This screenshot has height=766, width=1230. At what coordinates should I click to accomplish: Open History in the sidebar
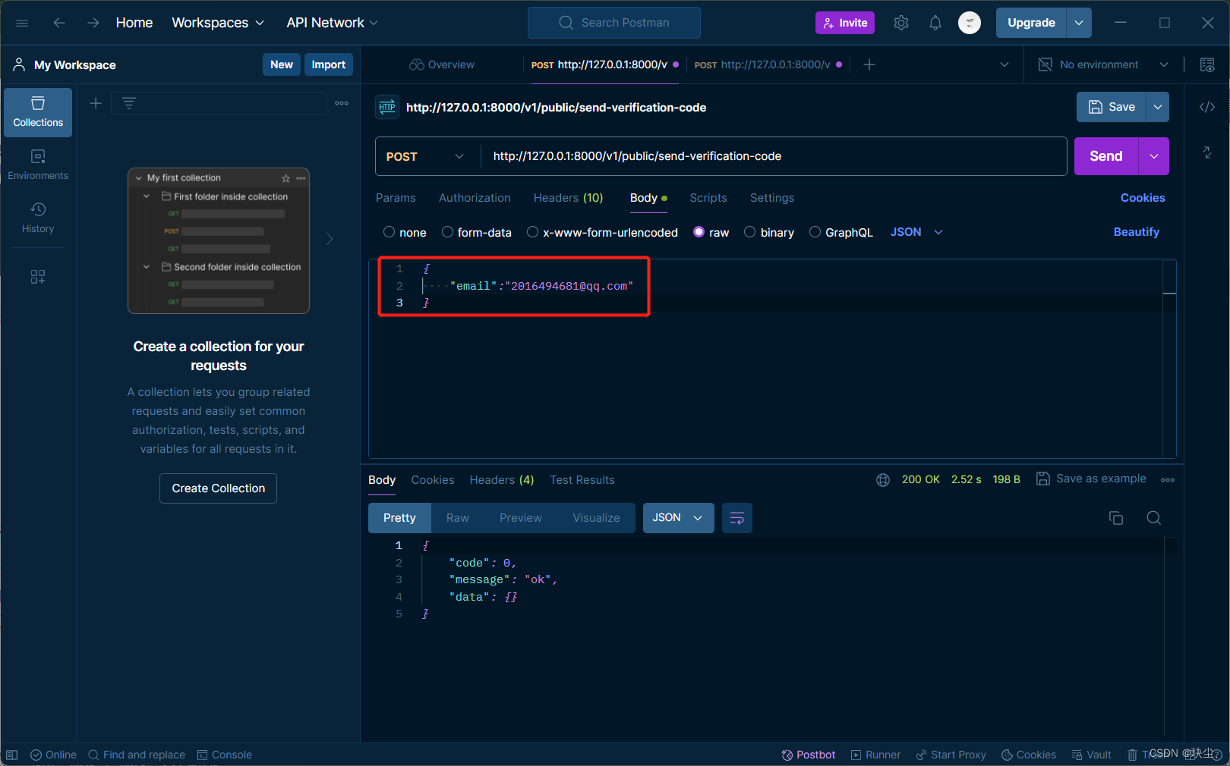(x=38, y=218)
